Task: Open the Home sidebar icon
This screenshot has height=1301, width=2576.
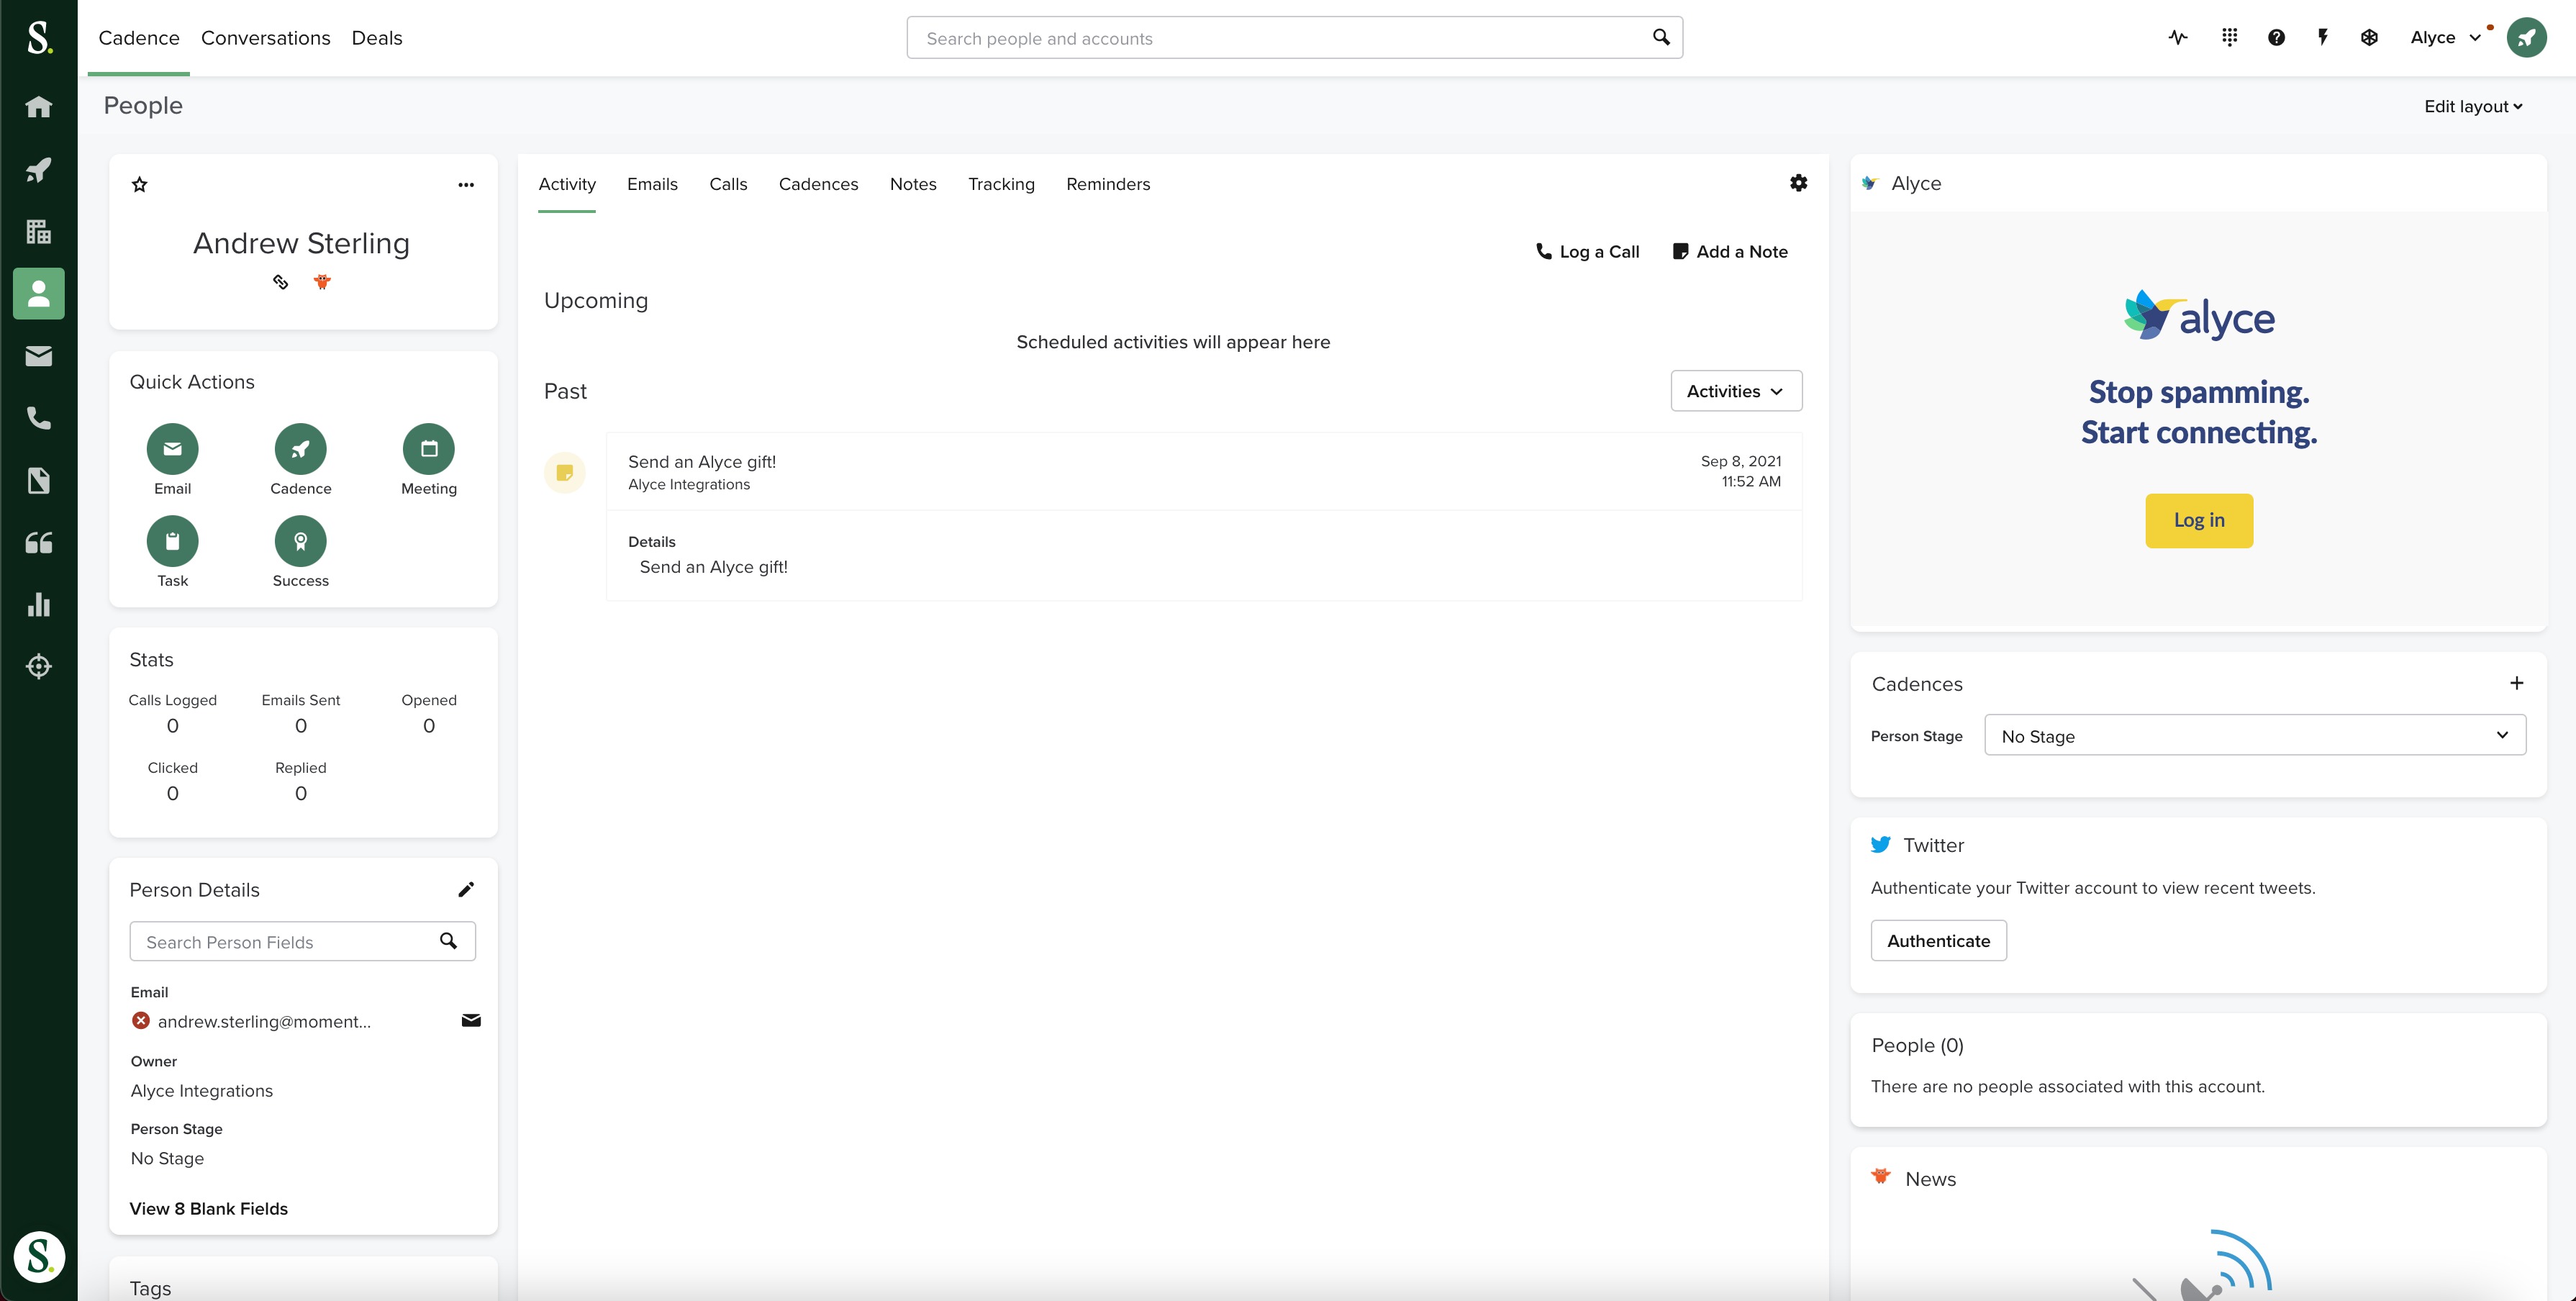Action: [39, 107]
